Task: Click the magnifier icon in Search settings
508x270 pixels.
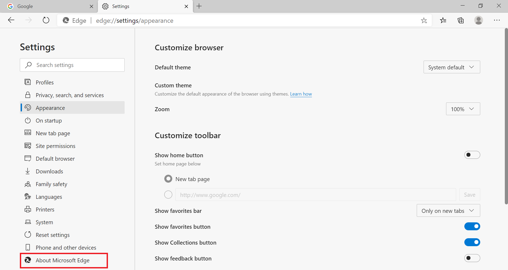Action: coord(28,65)
